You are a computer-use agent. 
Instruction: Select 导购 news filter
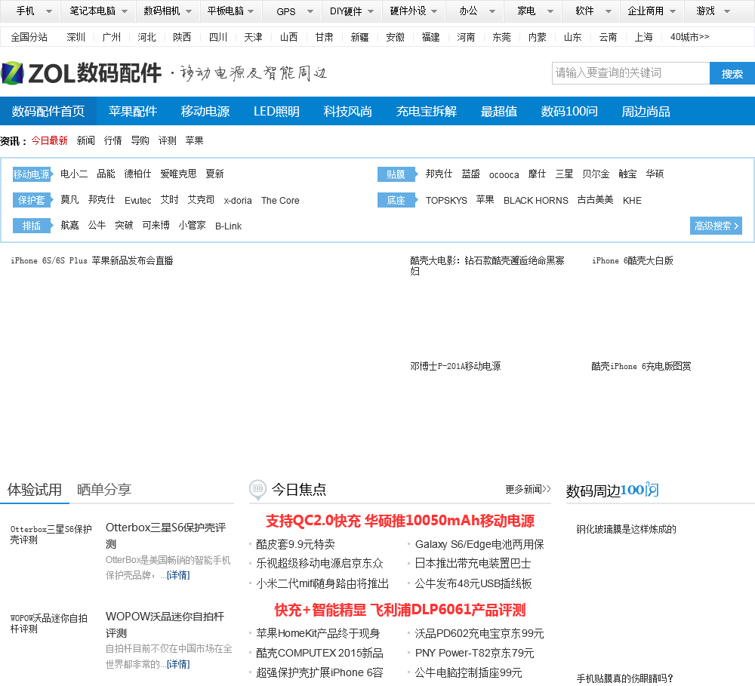[140, 140]
